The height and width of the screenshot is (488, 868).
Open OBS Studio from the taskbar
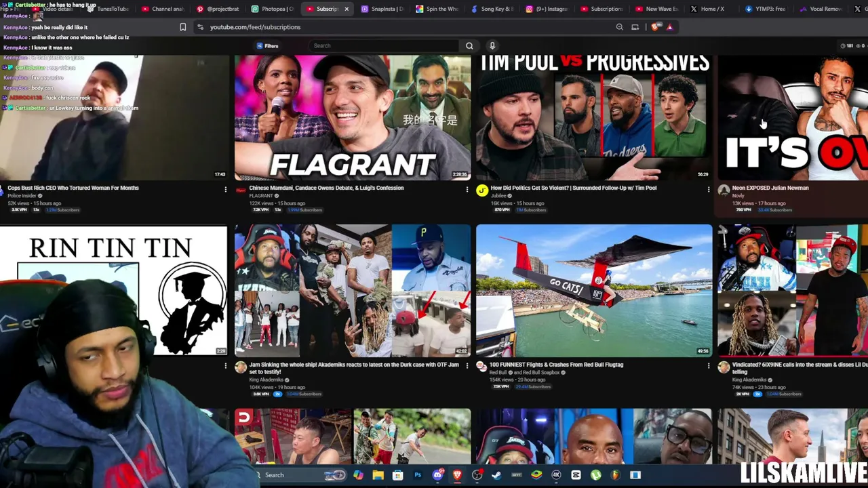pyautogui.click(x=477, y=475)
